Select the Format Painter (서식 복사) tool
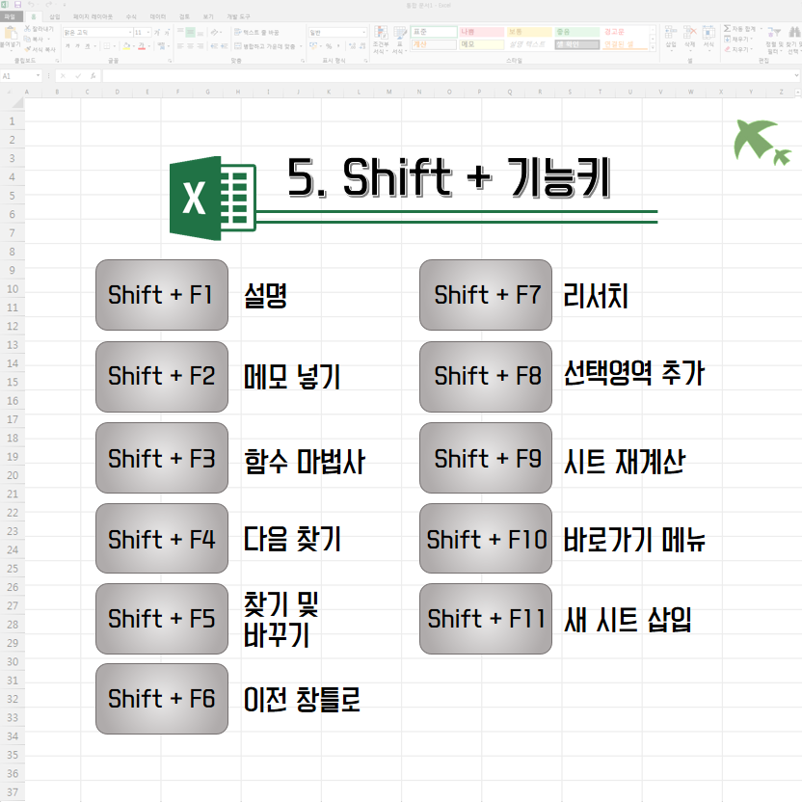Screen dimensions: 802x802 click(x=25, y=50)
